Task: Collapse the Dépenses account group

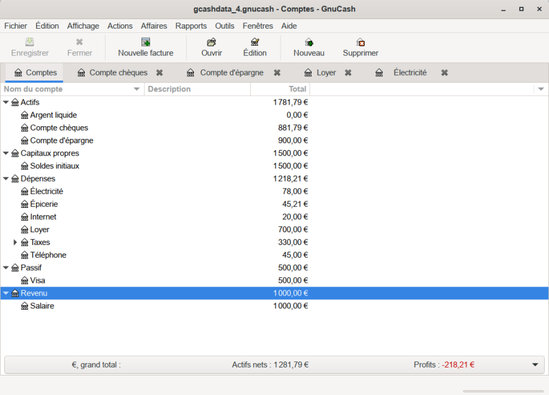Action: click(6, 179)
